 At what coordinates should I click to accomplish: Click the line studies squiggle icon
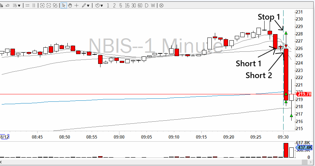[x=8, y=6]
